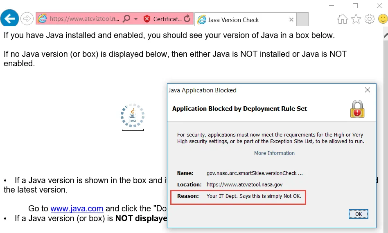The width and height of the screenshot is (388, 233).
Task: Maximize the browser window
Action: click(355, 6)
